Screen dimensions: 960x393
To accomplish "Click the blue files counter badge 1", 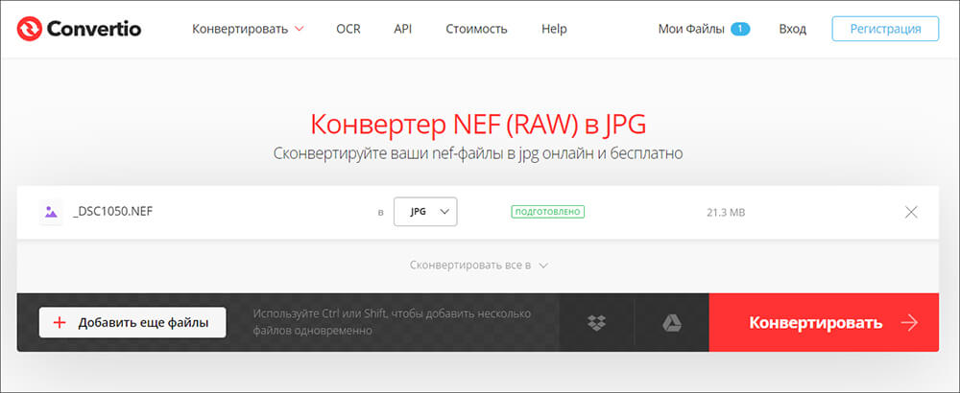I will 740,29.
